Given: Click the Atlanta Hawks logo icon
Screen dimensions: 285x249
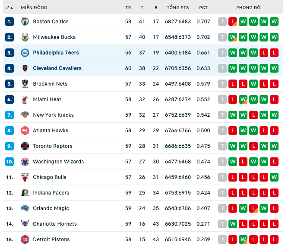Looking at the screenshot, I should (x=25, y=131).
